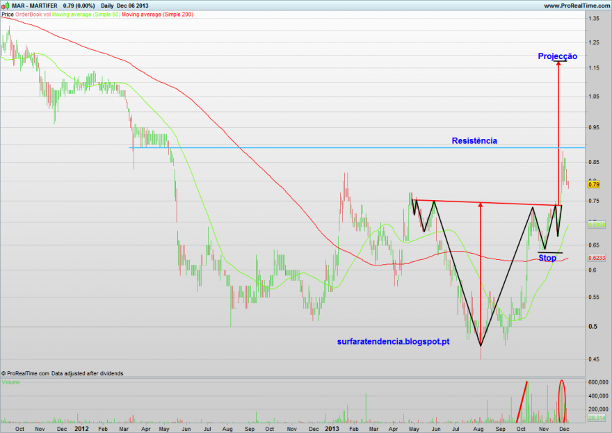This screenshot has width=612, height=433.
Task: Open the www.ProRealTime.com link
Action: (x=577, y=6)
